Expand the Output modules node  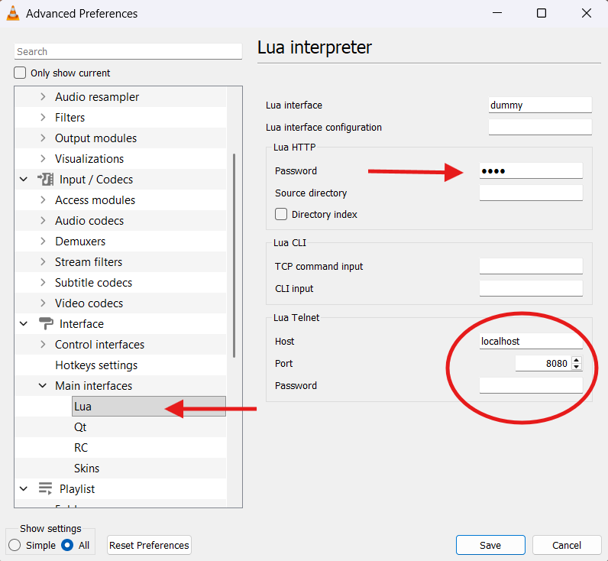pos(43,138)
